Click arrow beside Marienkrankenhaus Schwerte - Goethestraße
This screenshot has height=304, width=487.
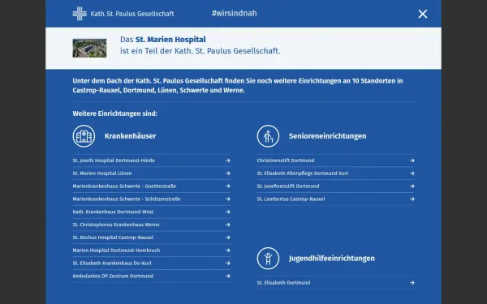tap(227, 186)
